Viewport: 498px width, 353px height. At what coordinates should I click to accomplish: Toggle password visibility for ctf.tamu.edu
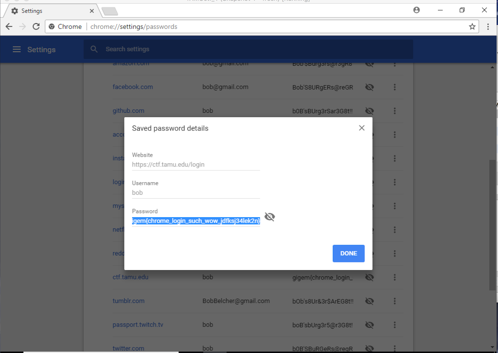click(x=369, y=277)
